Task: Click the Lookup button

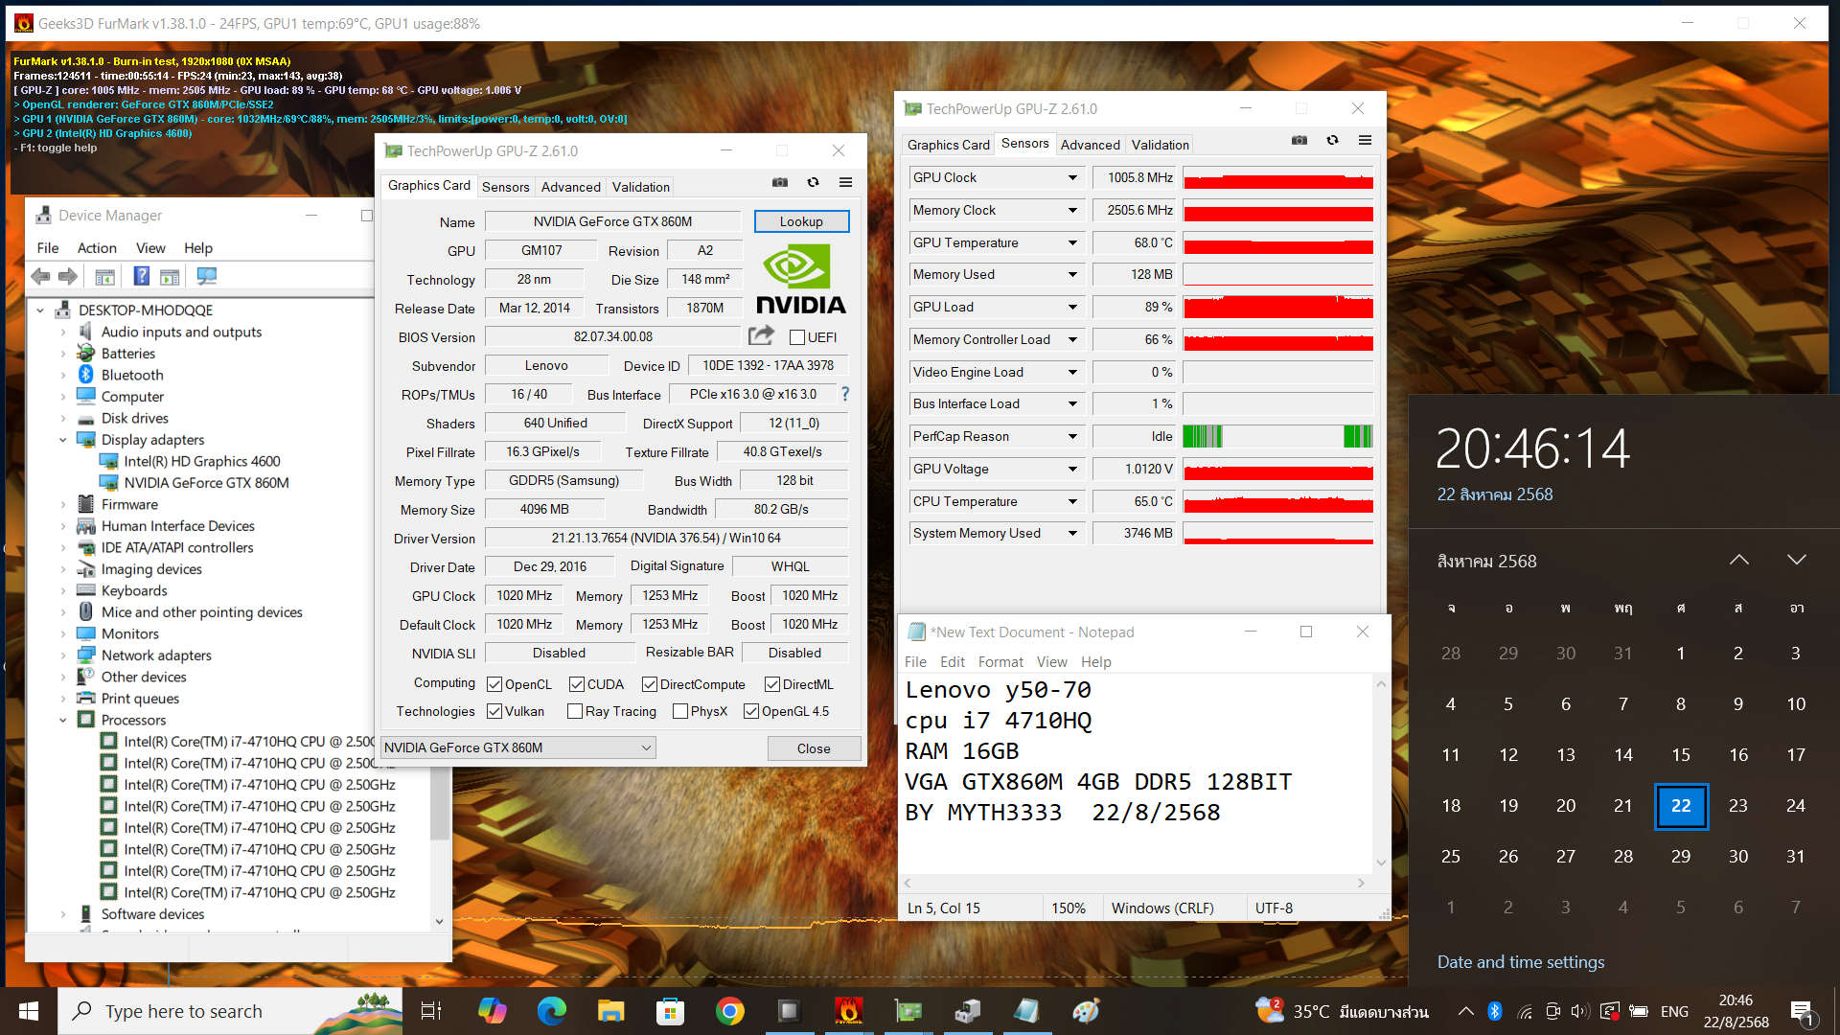Action: pos(801,221)
